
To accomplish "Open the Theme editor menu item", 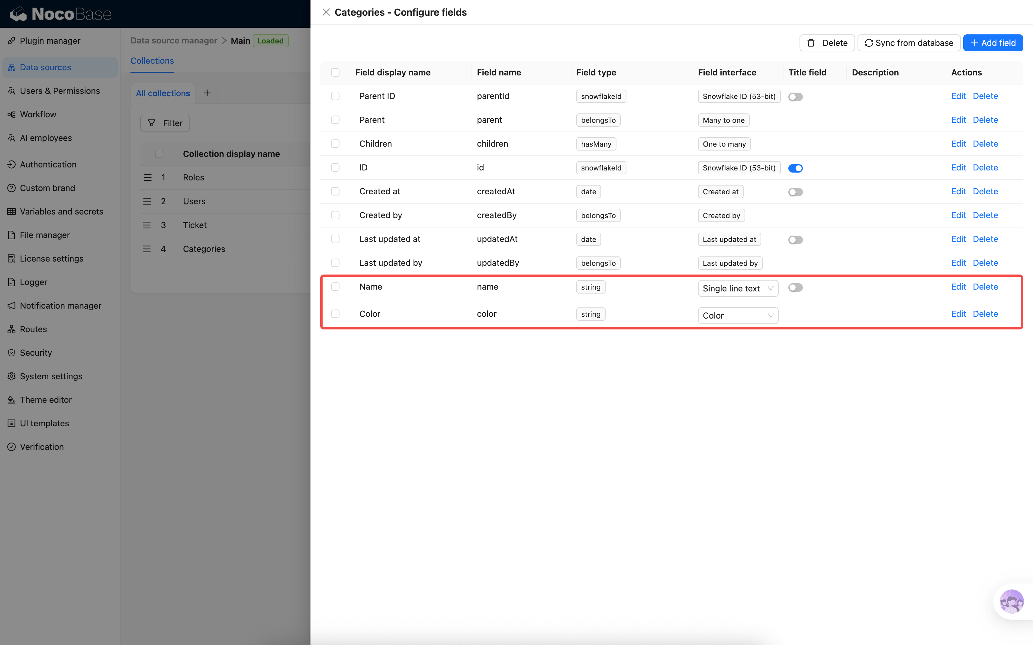I will coord(46,400).
